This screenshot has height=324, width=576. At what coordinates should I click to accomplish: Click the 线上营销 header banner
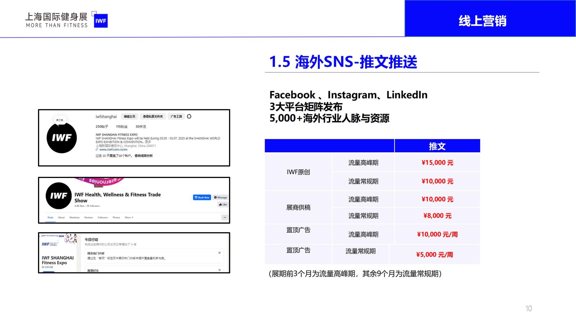point(490,18)
